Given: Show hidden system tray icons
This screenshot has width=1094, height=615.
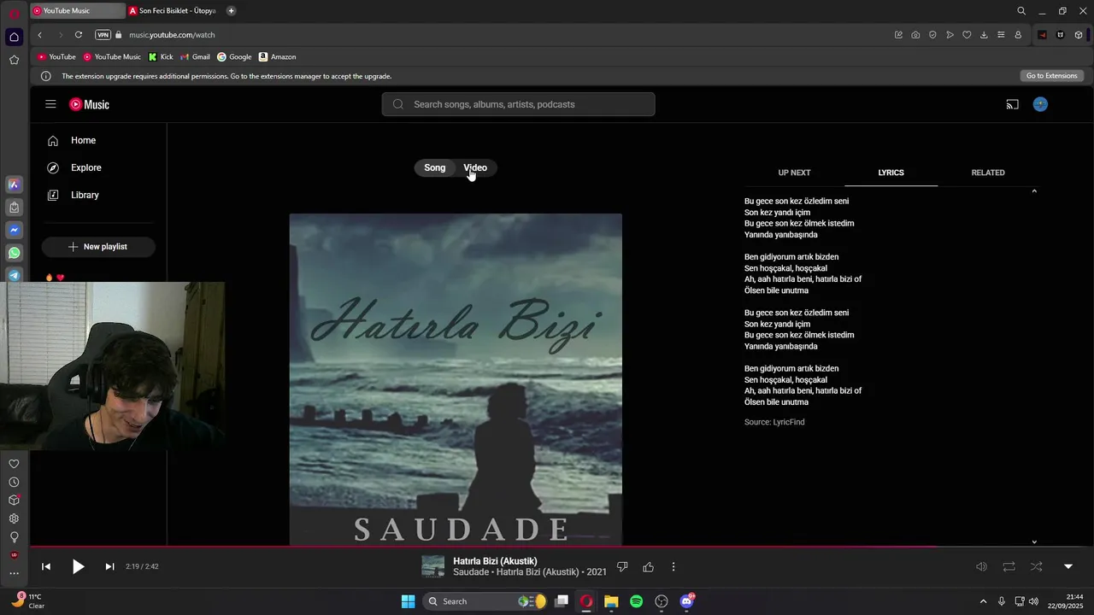Looking at the screenshot, I should point(983,601).
